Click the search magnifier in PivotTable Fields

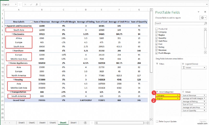coord(205,23)
